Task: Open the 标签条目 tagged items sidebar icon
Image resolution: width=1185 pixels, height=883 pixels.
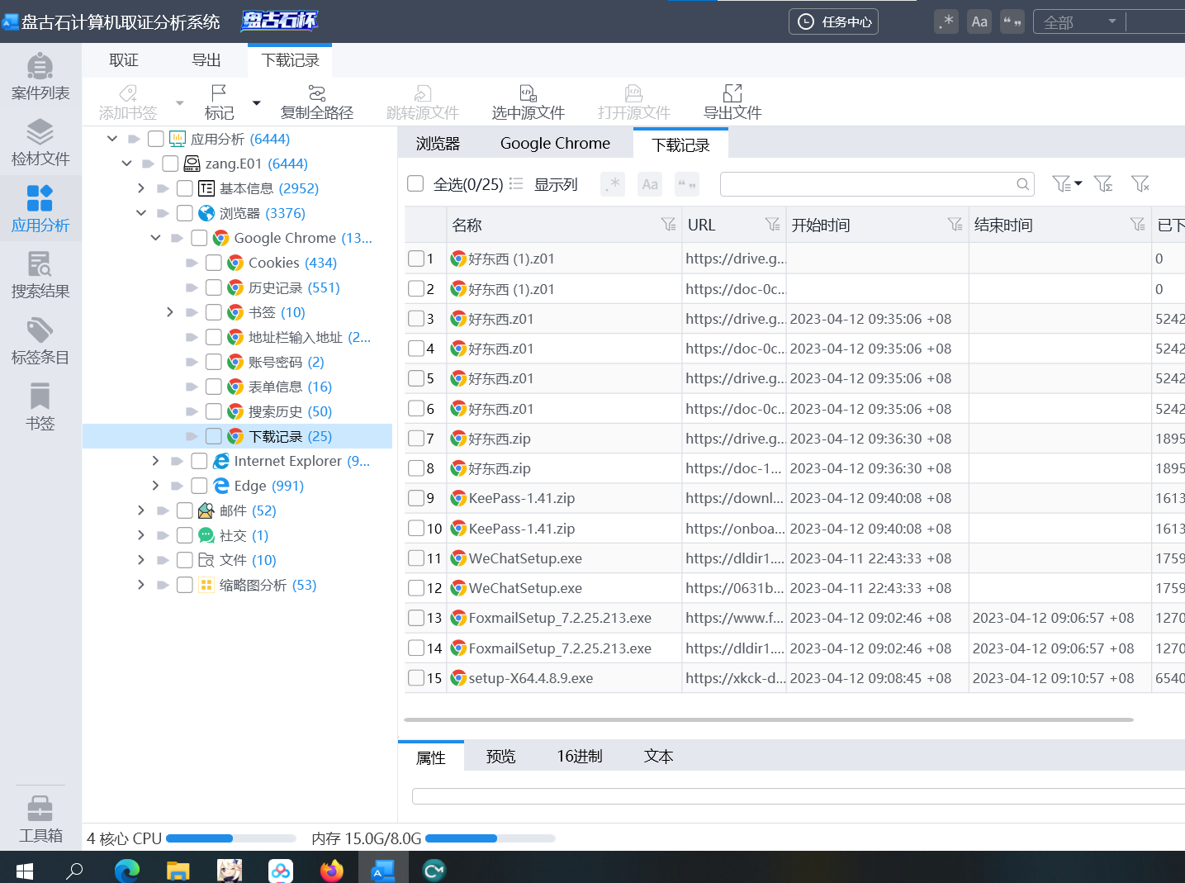Action: pyautogui.click(x=40, y=341)
